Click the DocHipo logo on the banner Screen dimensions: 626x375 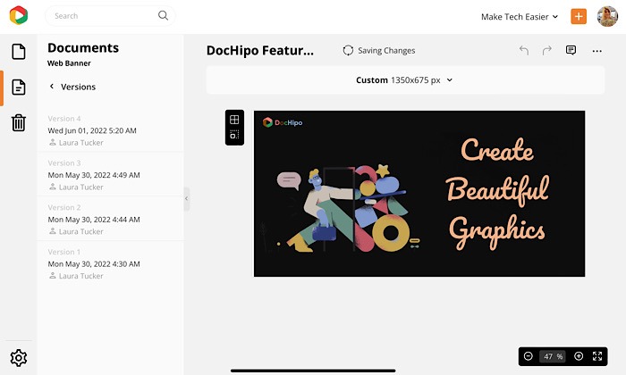tap(283, 122)
